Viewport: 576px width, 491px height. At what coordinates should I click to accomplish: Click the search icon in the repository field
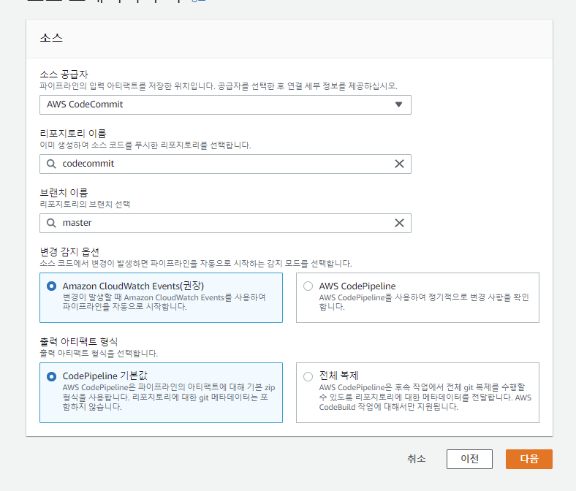click(51, 164)
